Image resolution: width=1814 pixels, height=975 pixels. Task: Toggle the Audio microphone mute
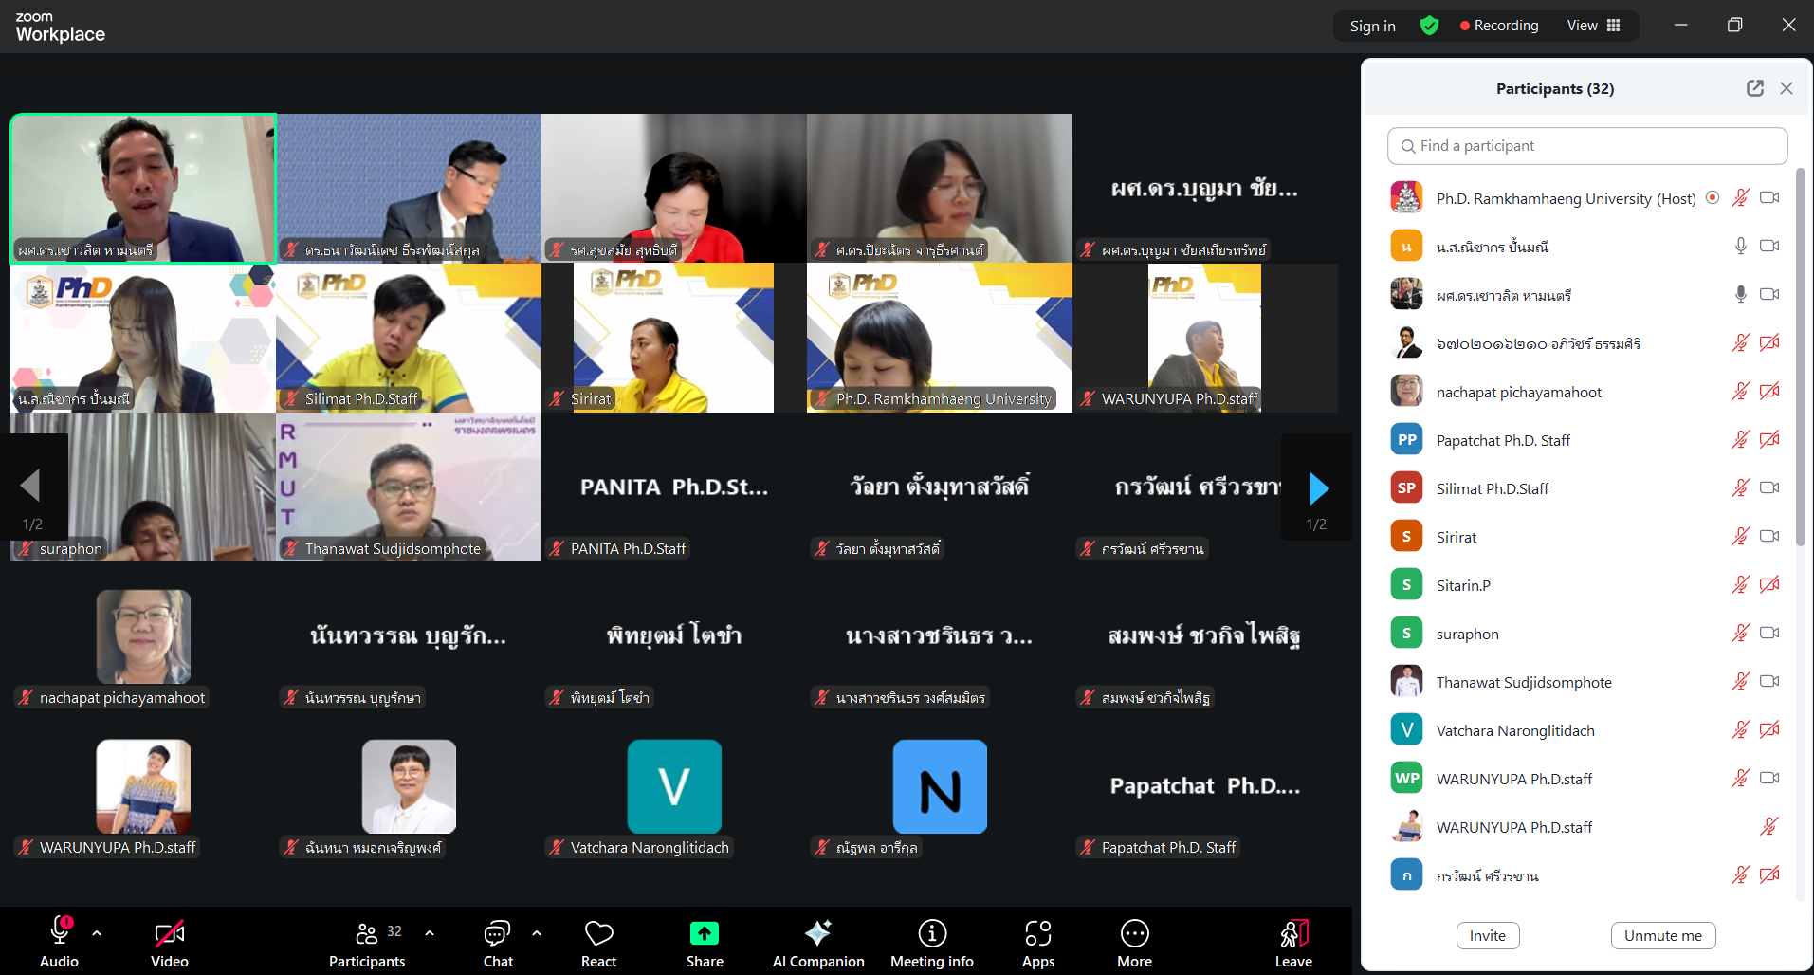[59, 934]
